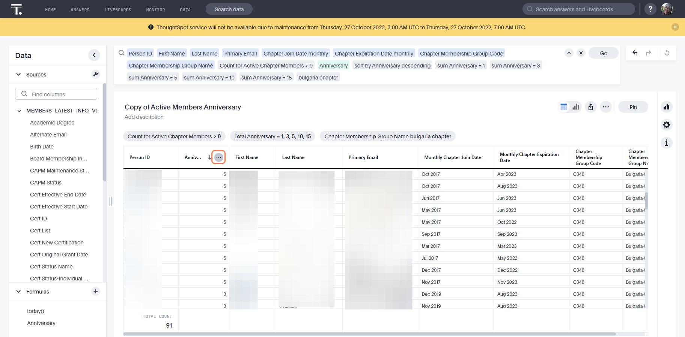This screenshot has width=685, height=337.
Task: Click the undo arrow icon
Action: pyautogui.click(x=635, y=53)
